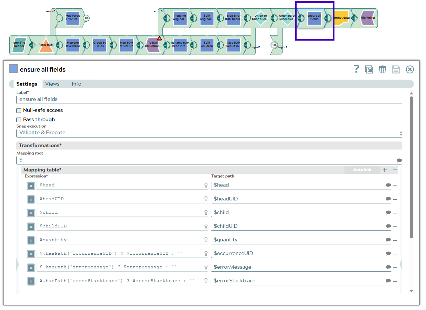Remove the $child mapping row
Screen dimensions: 426x310
point(395,213)
